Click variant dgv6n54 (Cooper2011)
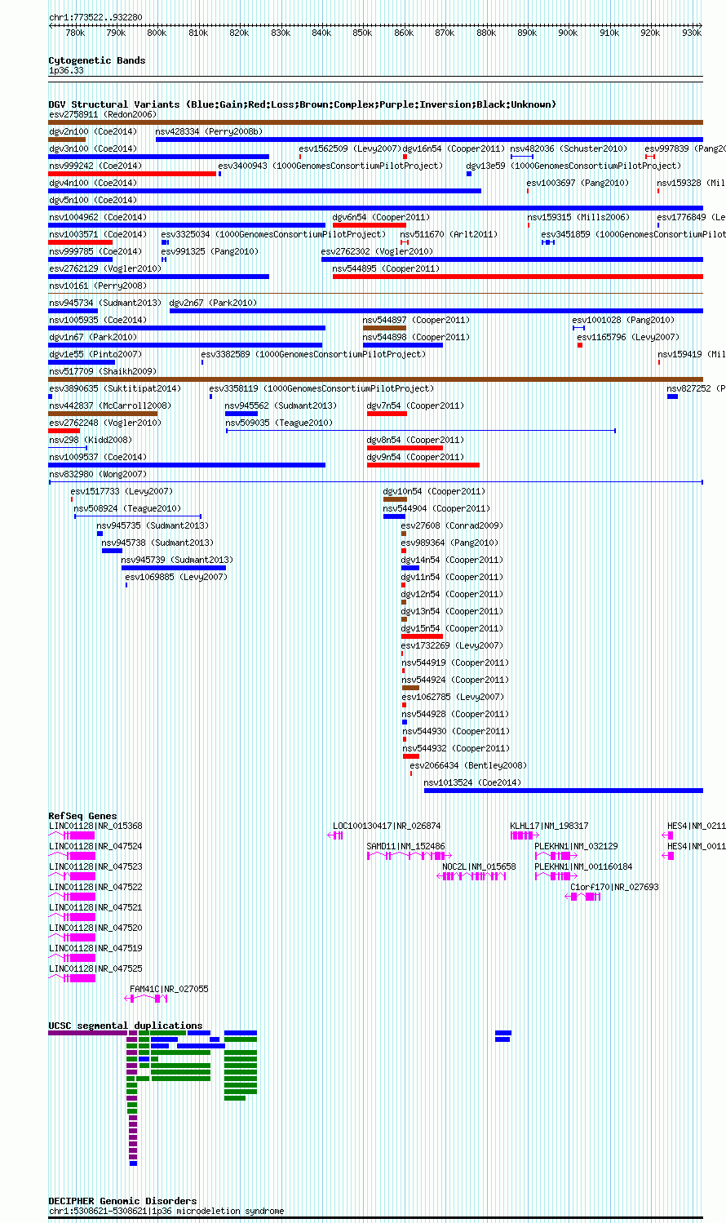Viewport: 726px width, 1223px height. click(x=381, y=217)
